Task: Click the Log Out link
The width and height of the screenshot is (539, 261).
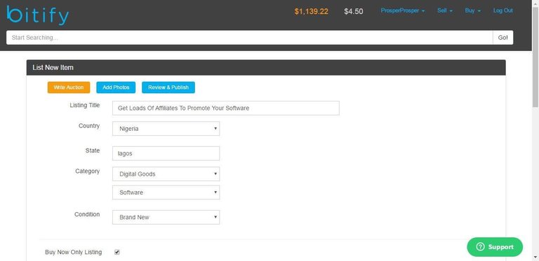Action: (503, 10)
